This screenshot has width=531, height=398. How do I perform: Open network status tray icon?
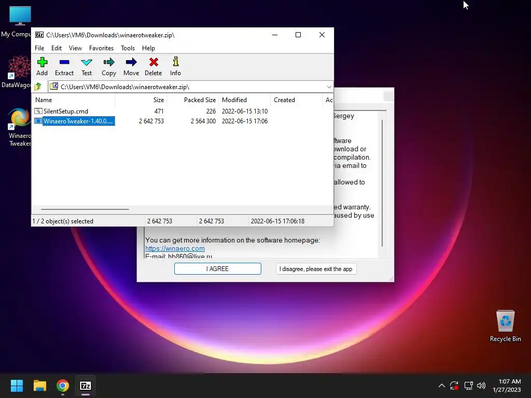pyautogui.click(x=468, y=386)
